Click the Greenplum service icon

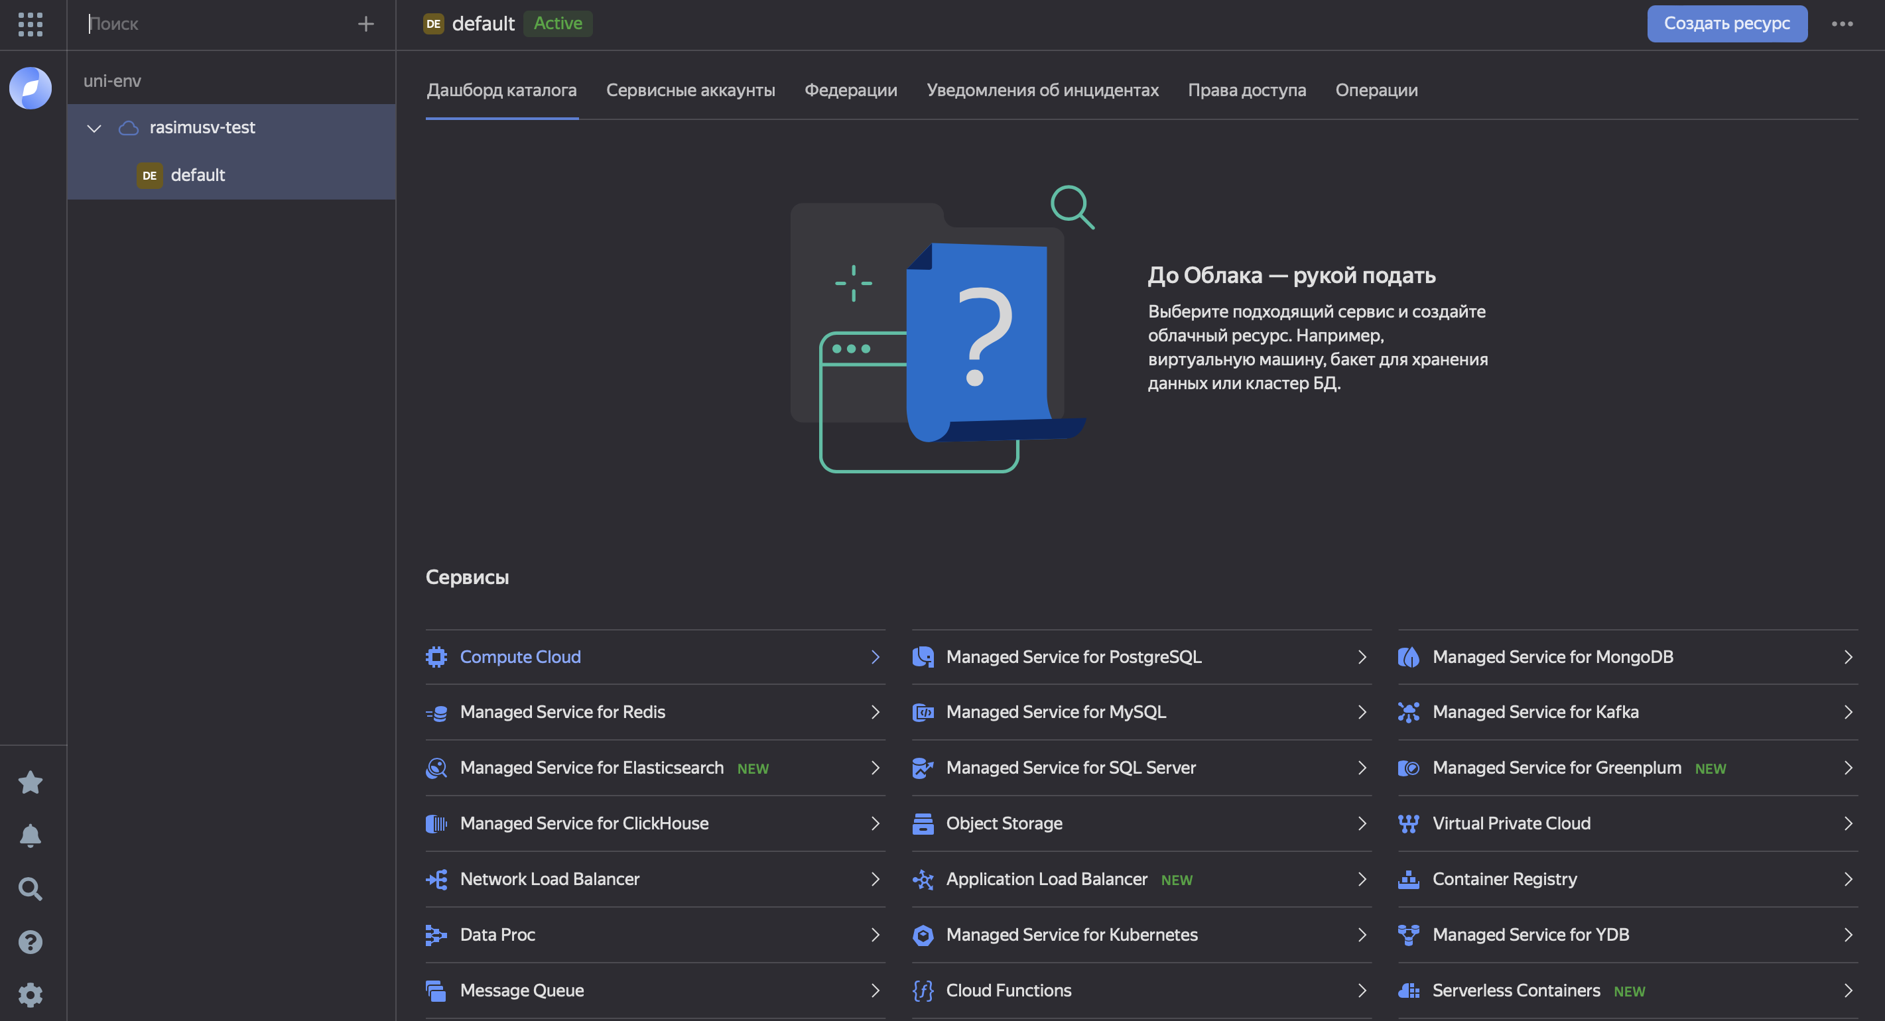[1409, 768]
